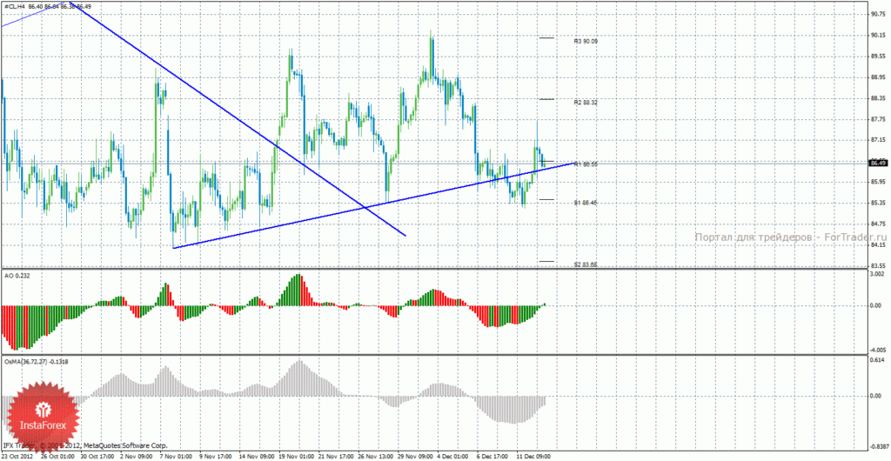
Task: Click the AO scale value 3.002
Action: [877, 274]
